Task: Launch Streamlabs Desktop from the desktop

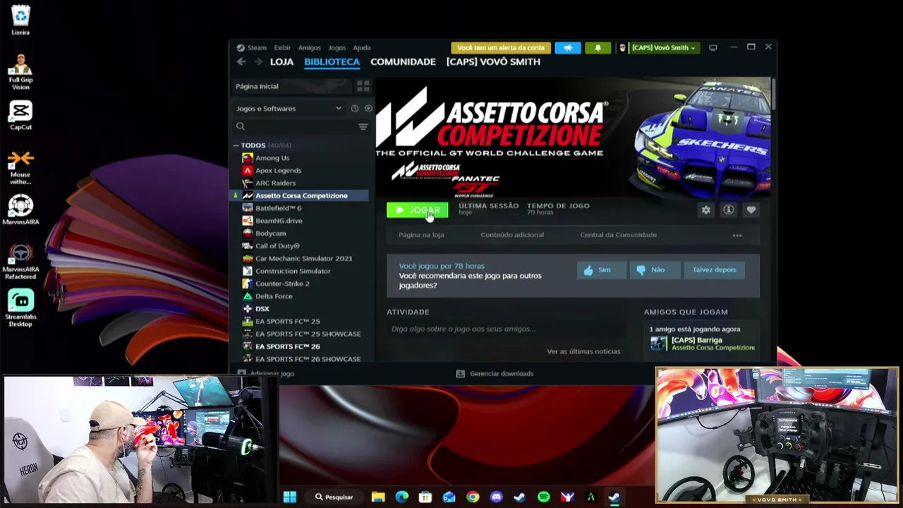Action: [x=20, y=308]
